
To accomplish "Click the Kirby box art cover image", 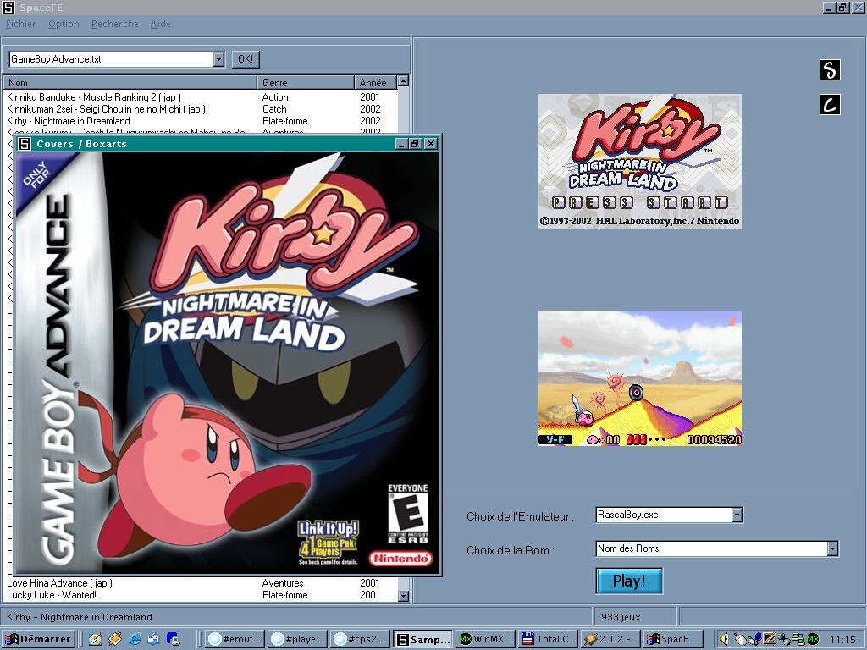I will click(227, 362).
